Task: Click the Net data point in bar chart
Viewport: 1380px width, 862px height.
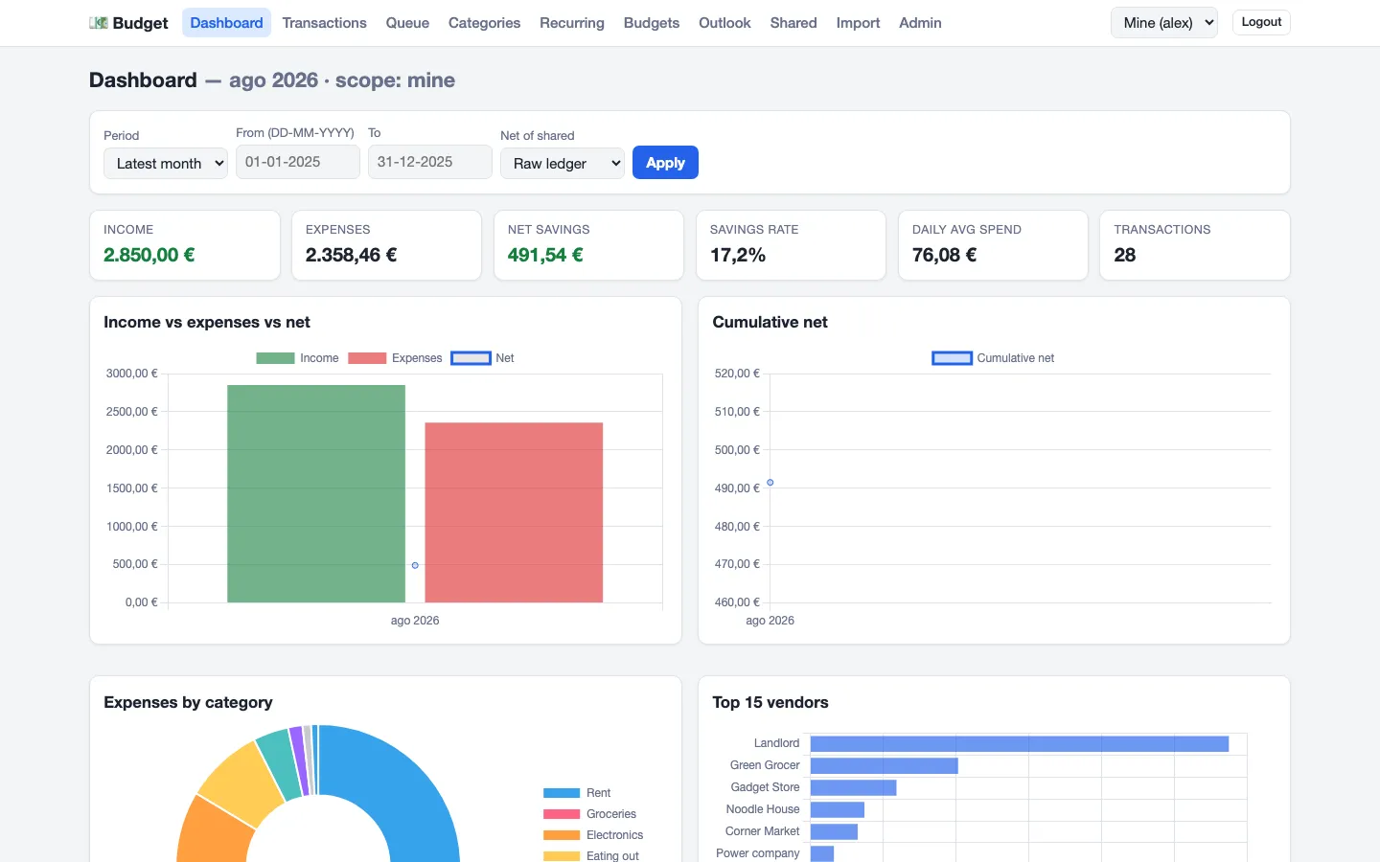Action: pos(415,565)
